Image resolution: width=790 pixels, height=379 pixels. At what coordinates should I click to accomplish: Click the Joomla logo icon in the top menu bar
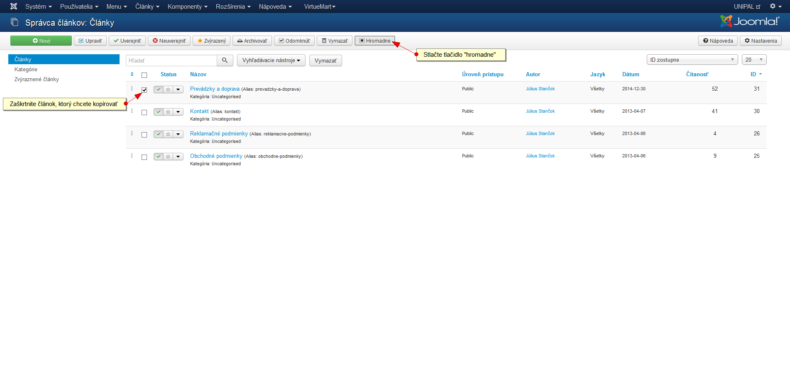14,6
